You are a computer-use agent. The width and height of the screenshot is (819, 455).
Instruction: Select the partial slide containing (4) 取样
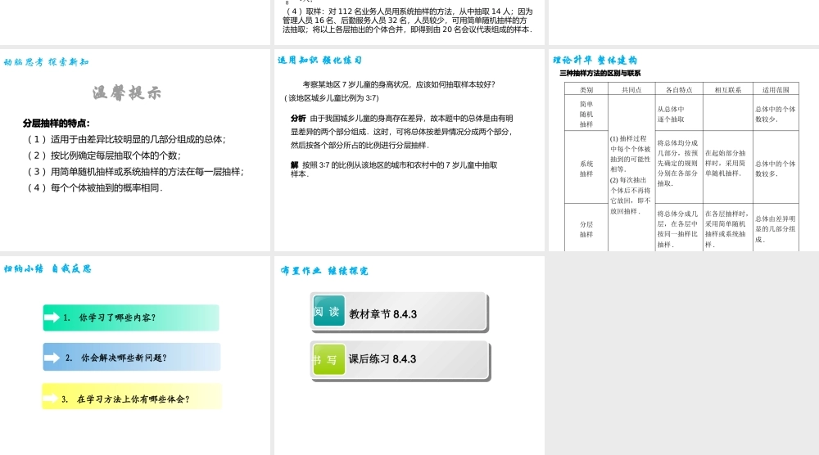[x=409, y=22]
